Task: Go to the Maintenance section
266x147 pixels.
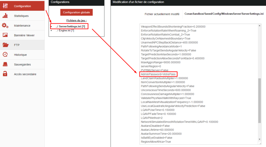Action: 22,26
